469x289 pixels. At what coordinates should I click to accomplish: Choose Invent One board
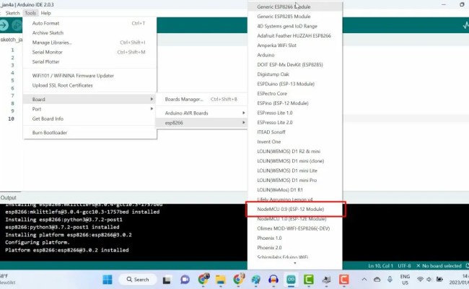(x=295, y=142)
